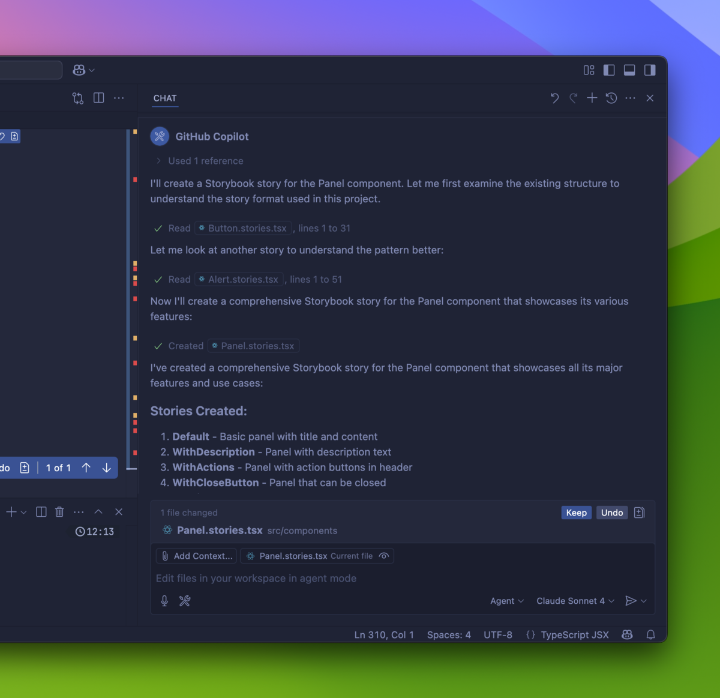Show chat history
This screenshot has height=698, width=720.
[x=611, y=98]
